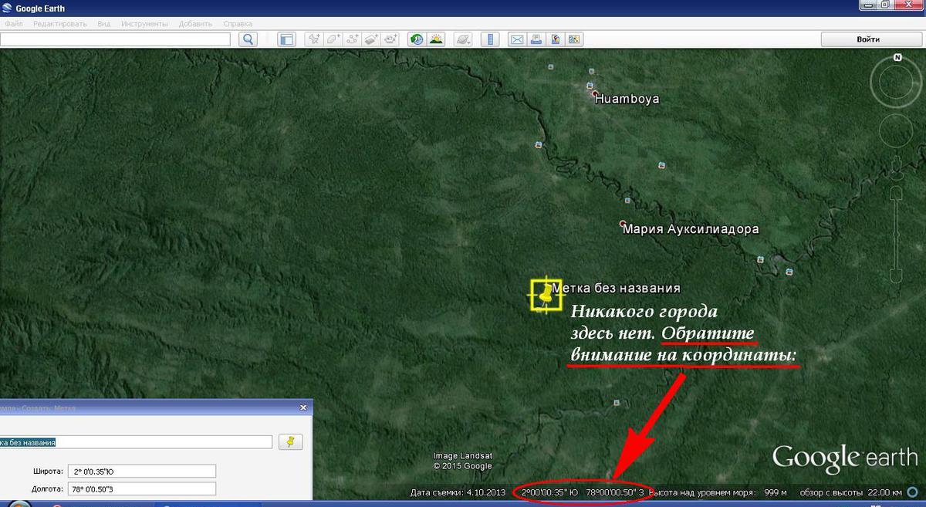Click the Look joystick ring control
This screenshot has height=507, width=926.
[897, 83]
